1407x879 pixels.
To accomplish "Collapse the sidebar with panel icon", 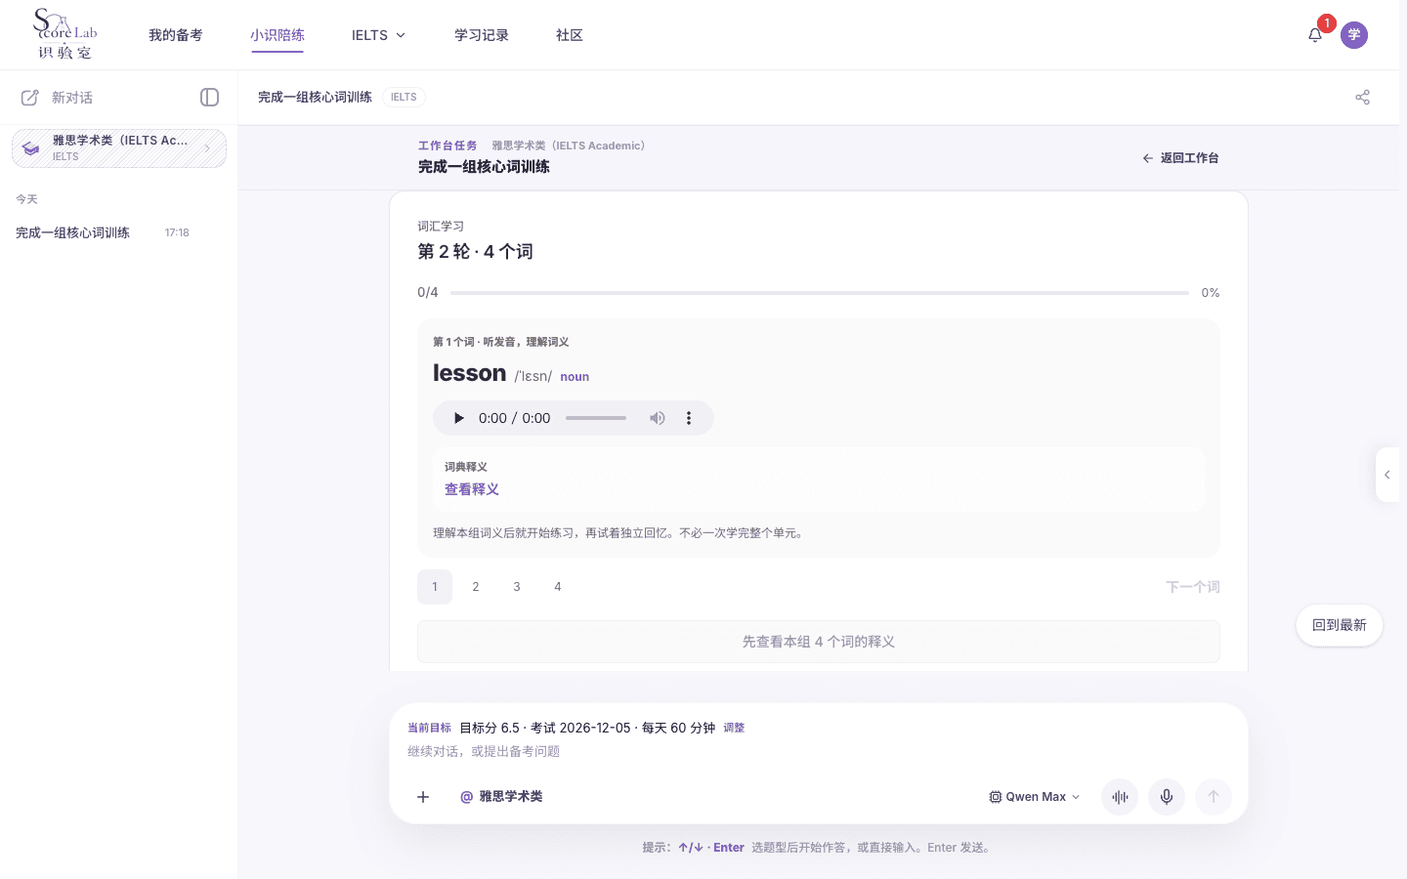I will 209,97.
